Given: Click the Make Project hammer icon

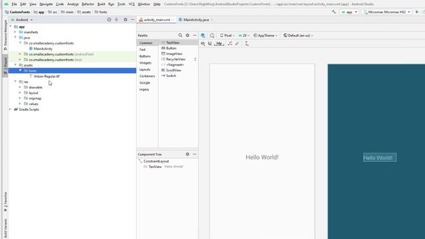Looking at the screenshot, I should click(x=333, y=12).
